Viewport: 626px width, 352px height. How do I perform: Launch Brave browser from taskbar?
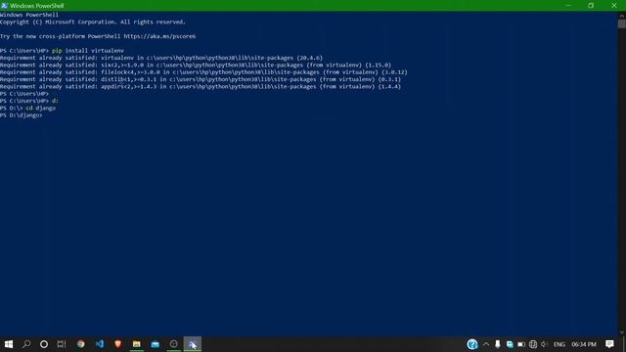tap(117, 344)
